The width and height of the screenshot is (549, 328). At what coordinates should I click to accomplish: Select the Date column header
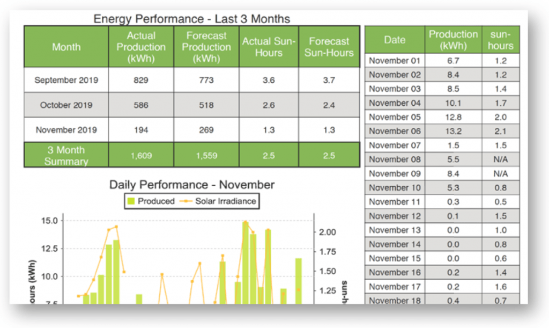(x=395, y=39)
